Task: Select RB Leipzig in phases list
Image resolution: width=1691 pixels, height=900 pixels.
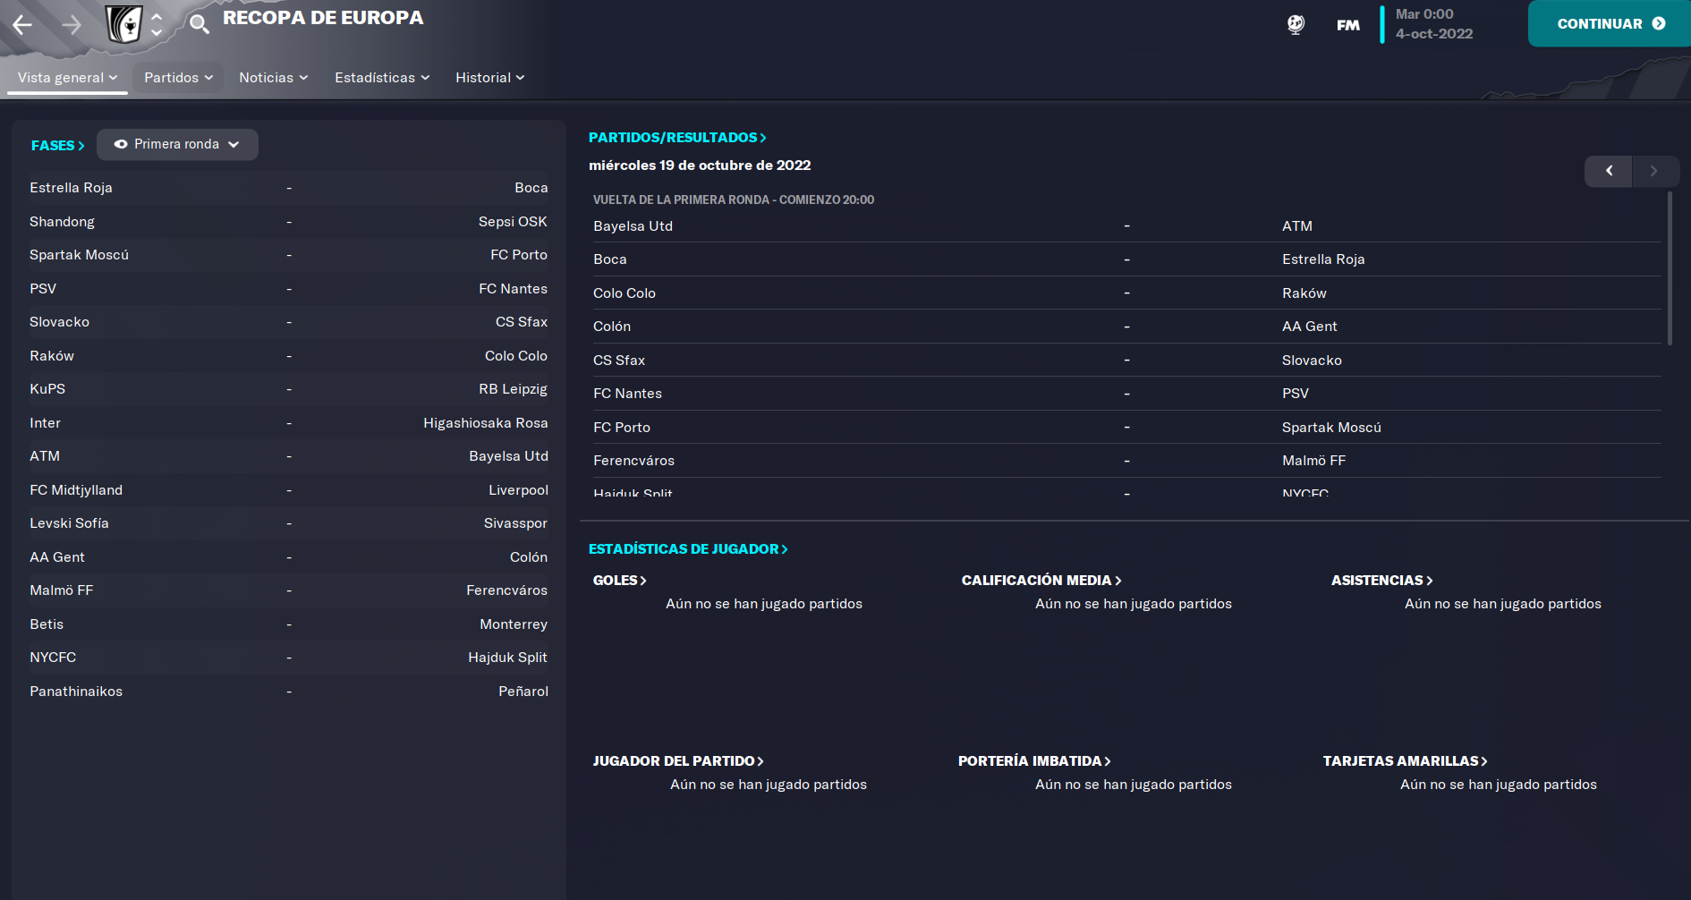Action: coord(513,389)
